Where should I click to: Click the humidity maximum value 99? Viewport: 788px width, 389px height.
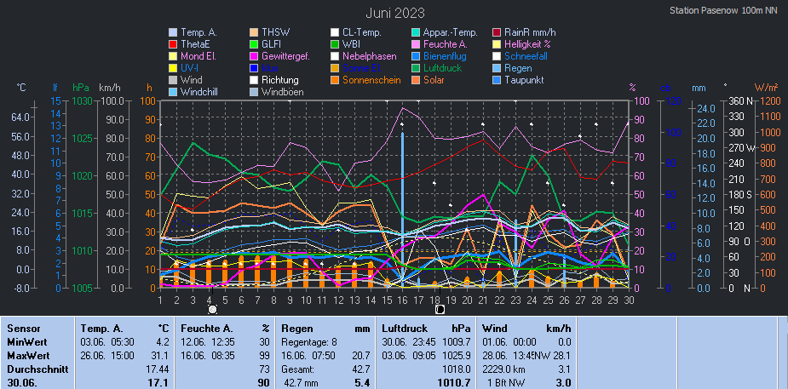click(x=264, y=356)
